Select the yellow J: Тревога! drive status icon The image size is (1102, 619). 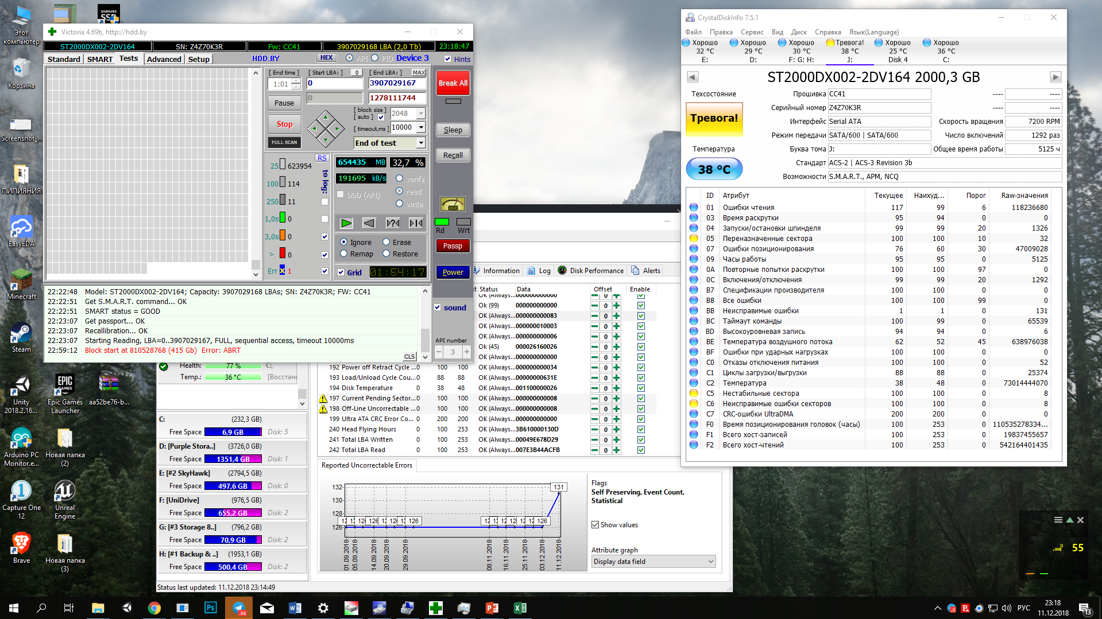point(830,42)
